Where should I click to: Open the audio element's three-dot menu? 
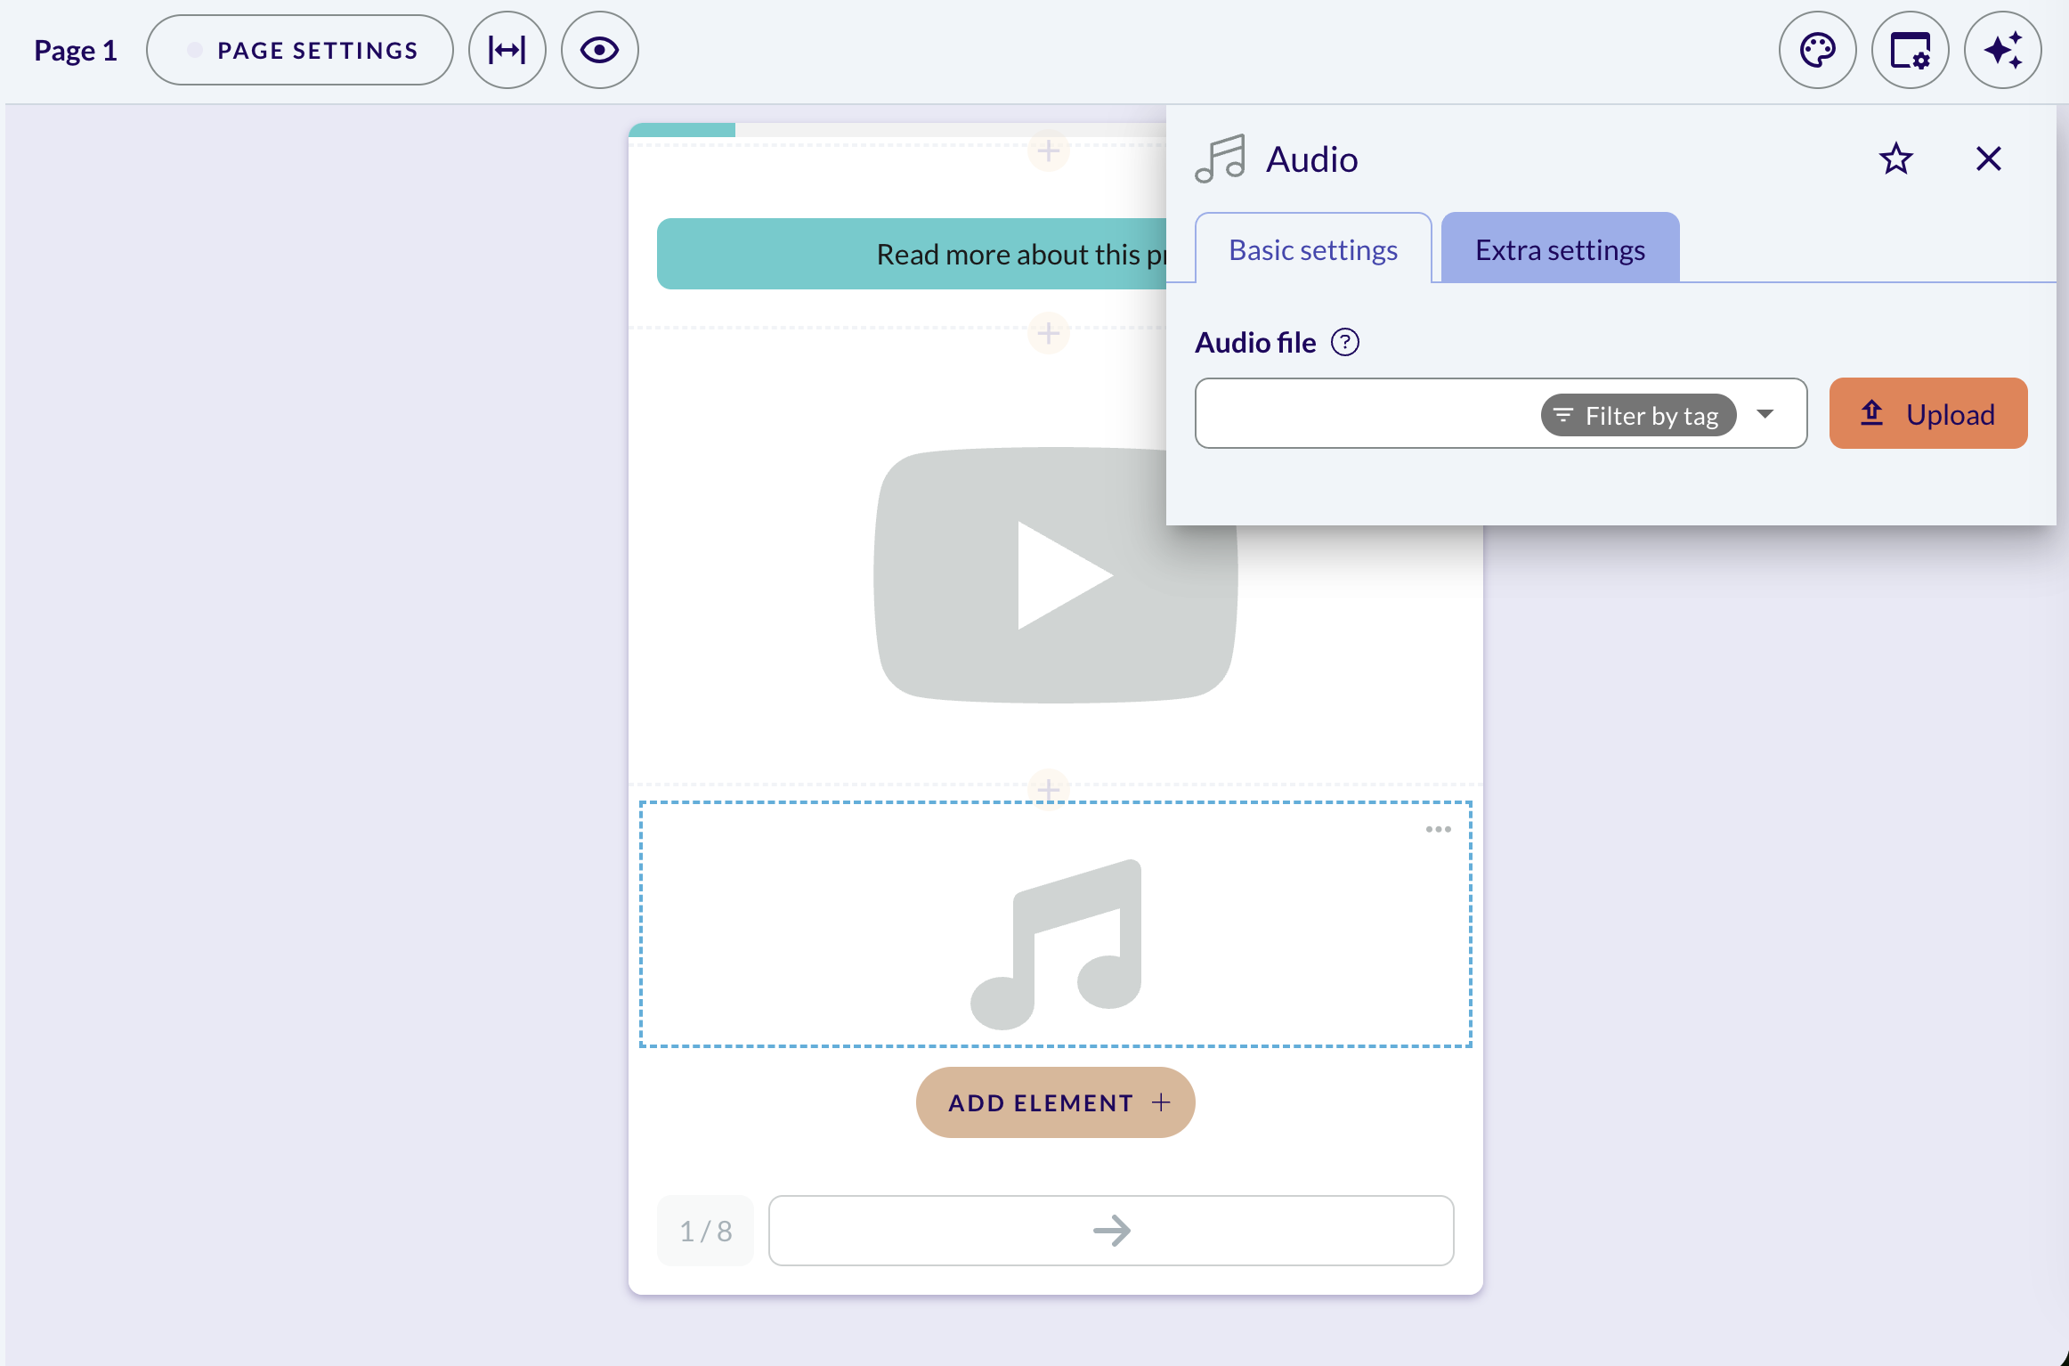(x=1439, y=829)
